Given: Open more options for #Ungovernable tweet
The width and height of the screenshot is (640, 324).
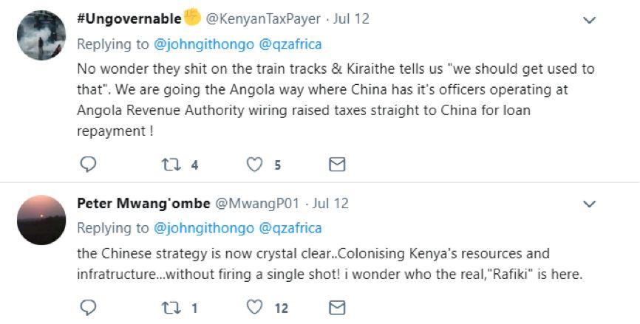Looking at the screenshot, I should click(x=589, y=21).
